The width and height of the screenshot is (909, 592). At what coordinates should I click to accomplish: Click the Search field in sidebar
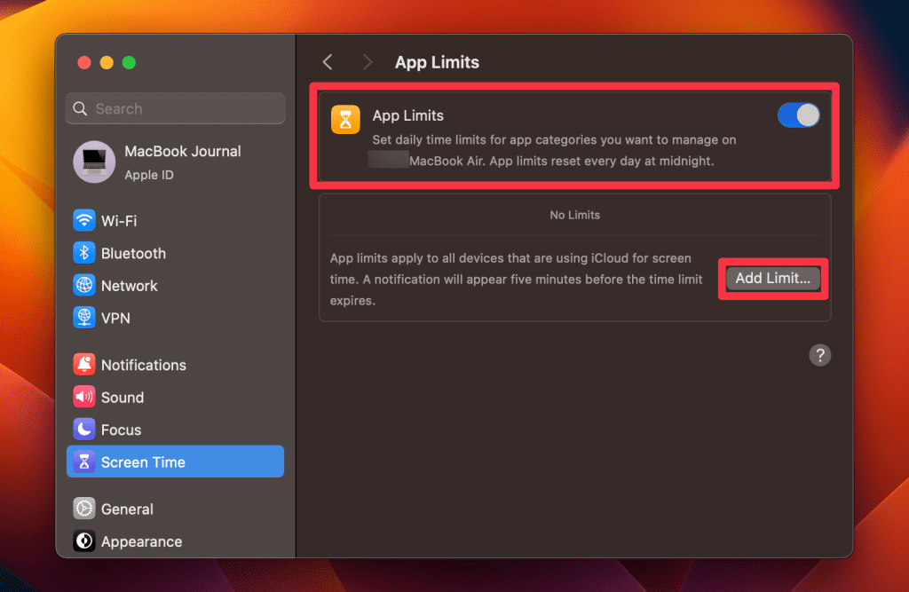pyautogui.click(x=175, y=108)
